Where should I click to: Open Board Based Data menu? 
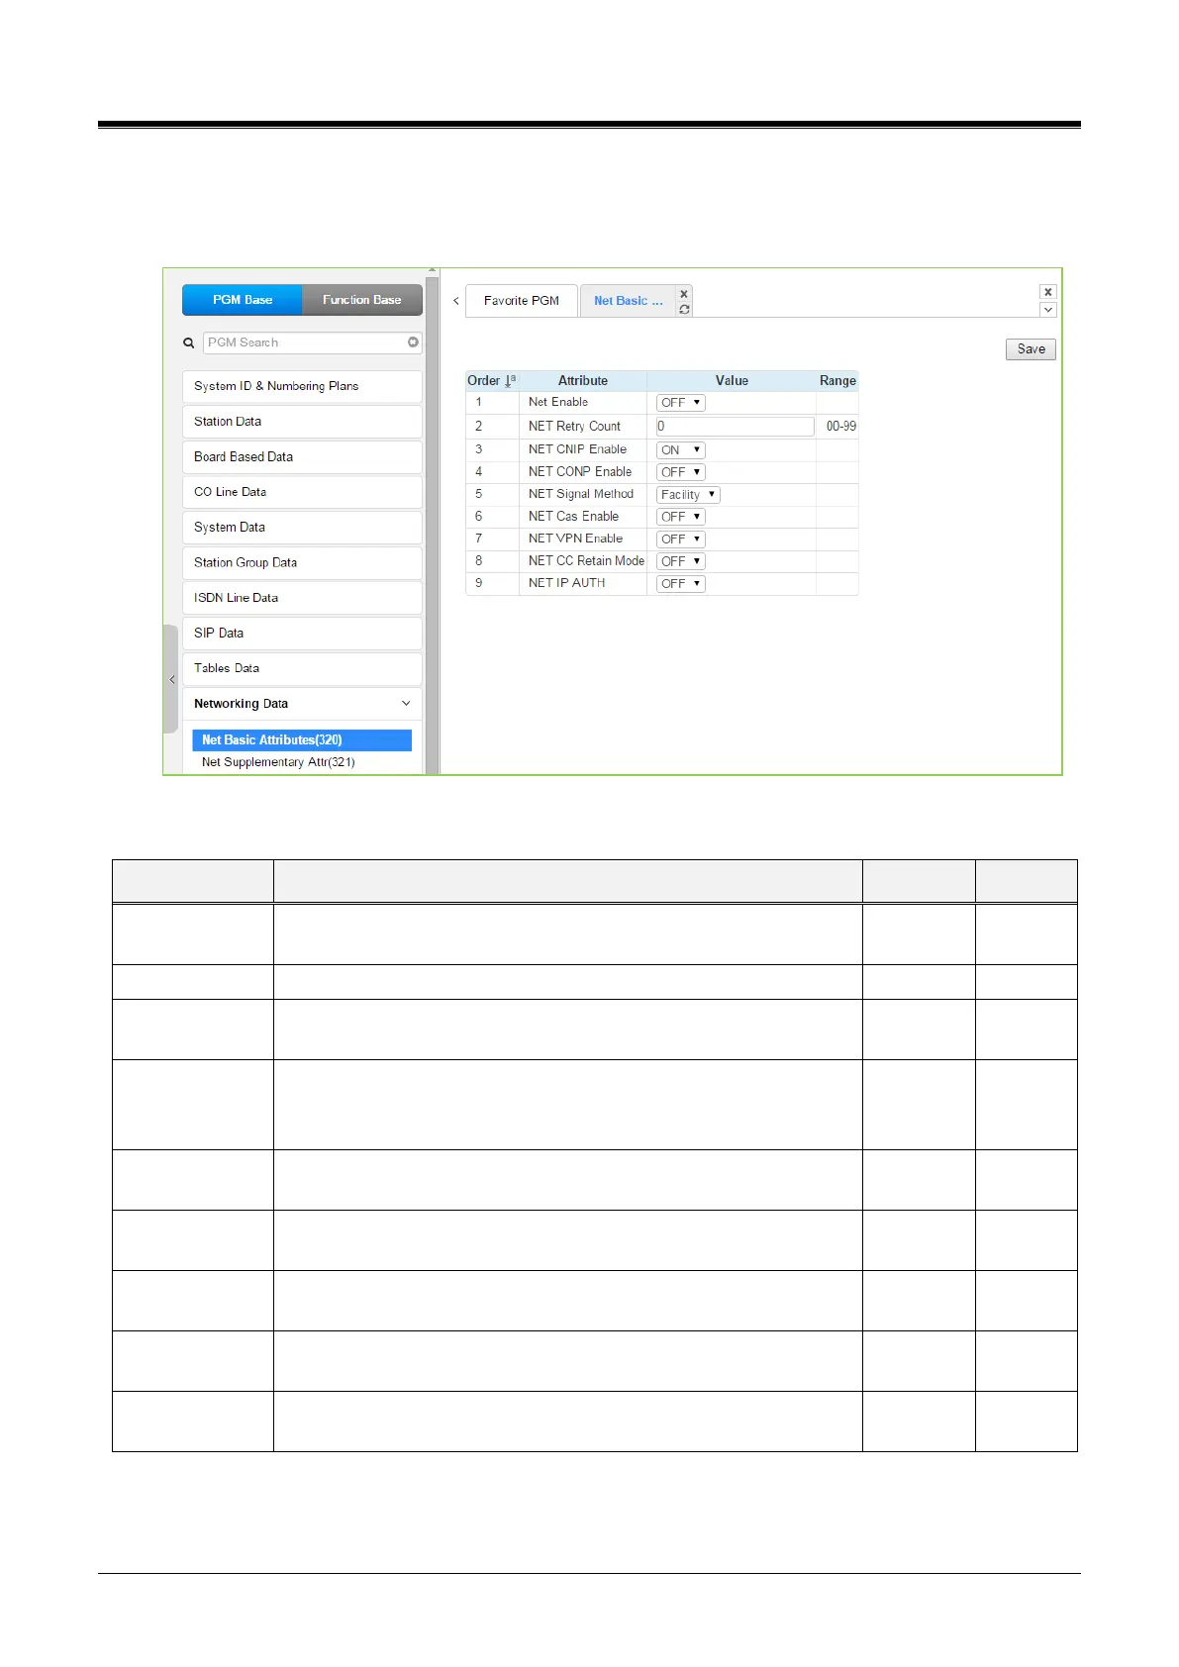(303, 457)
